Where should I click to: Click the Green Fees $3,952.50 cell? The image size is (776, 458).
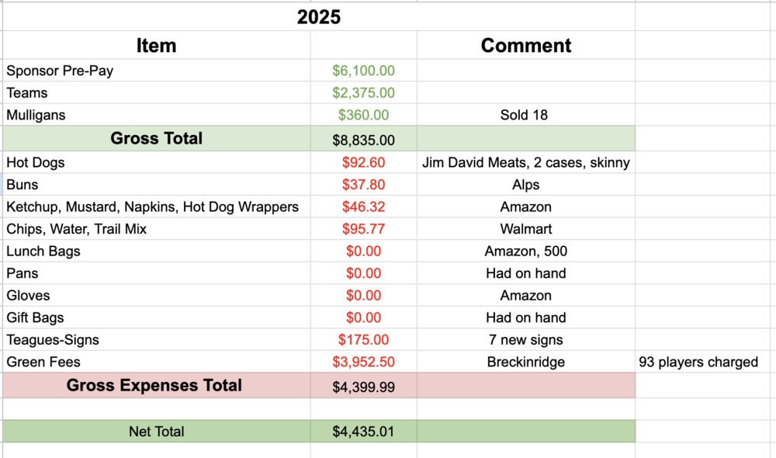tap(363, 362)
